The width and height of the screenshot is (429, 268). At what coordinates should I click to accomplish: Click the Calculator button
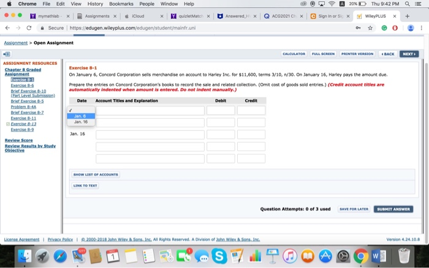click(294, 54)
